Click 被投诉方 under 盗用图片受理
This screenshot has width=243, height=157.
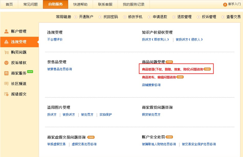[69, 115]
